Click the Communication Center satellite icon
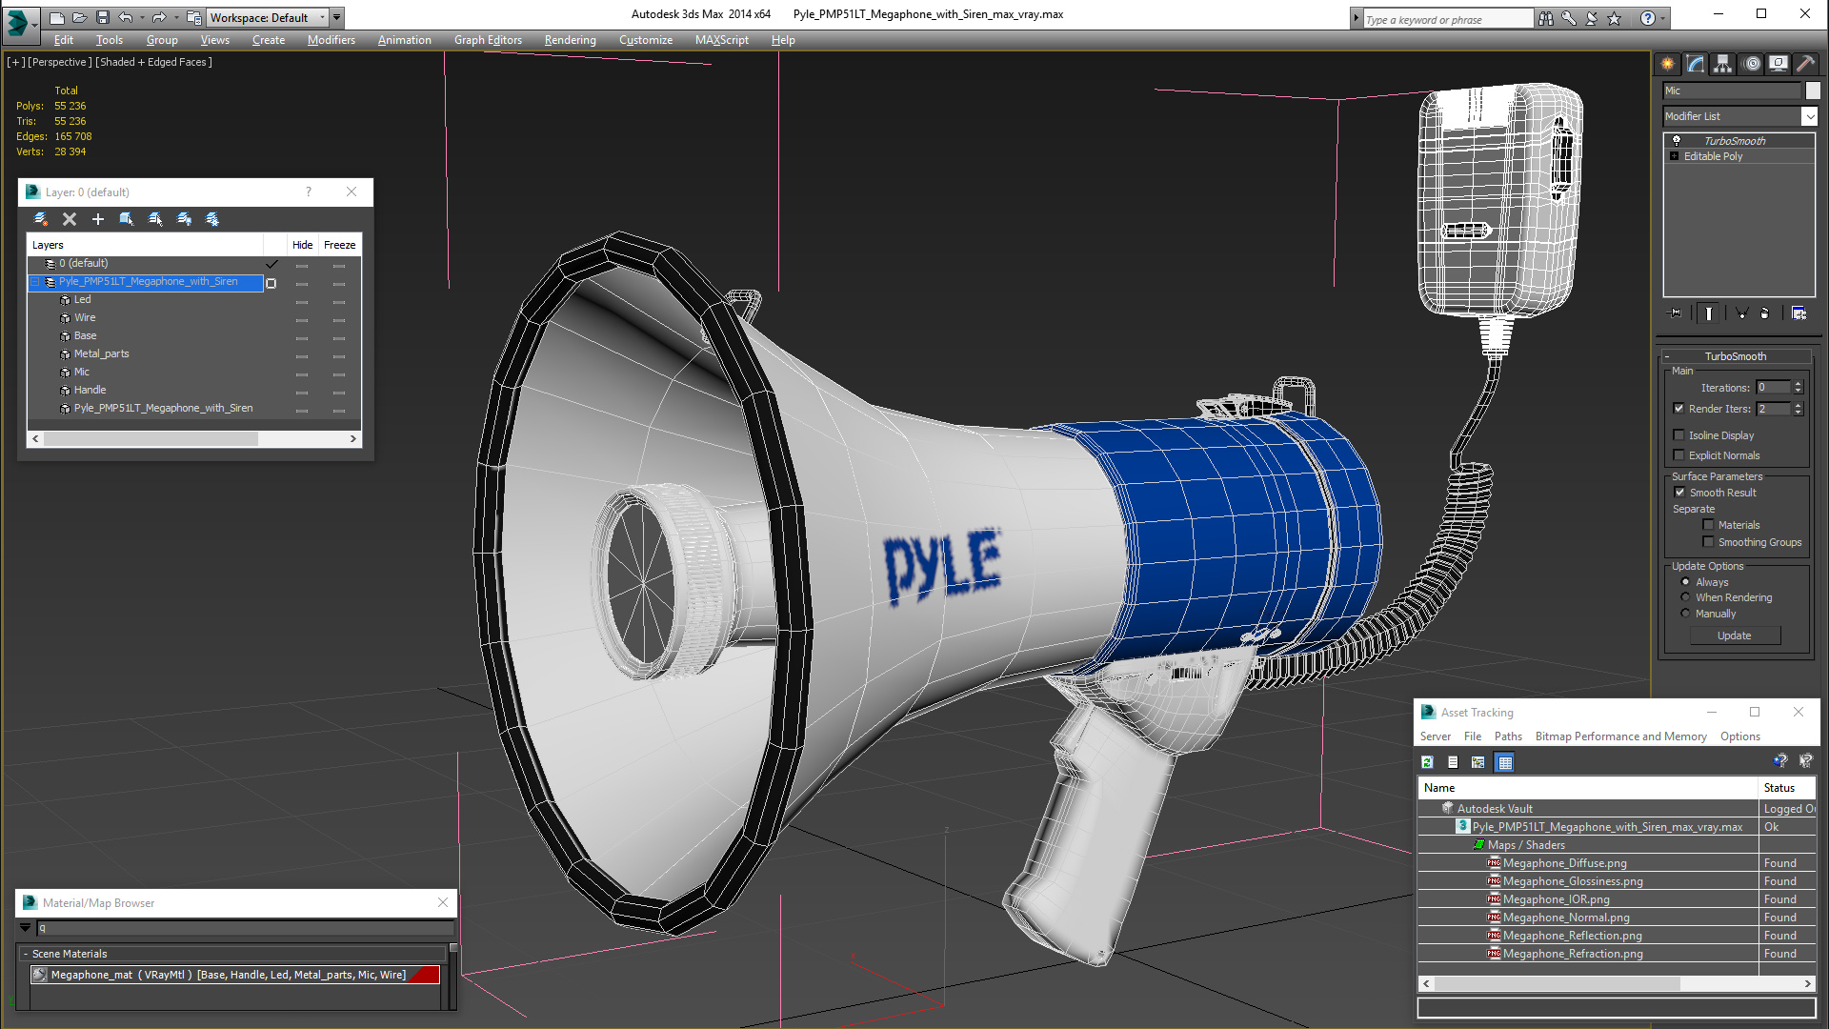1829x1029 pixels. (x=1591, y=18)
